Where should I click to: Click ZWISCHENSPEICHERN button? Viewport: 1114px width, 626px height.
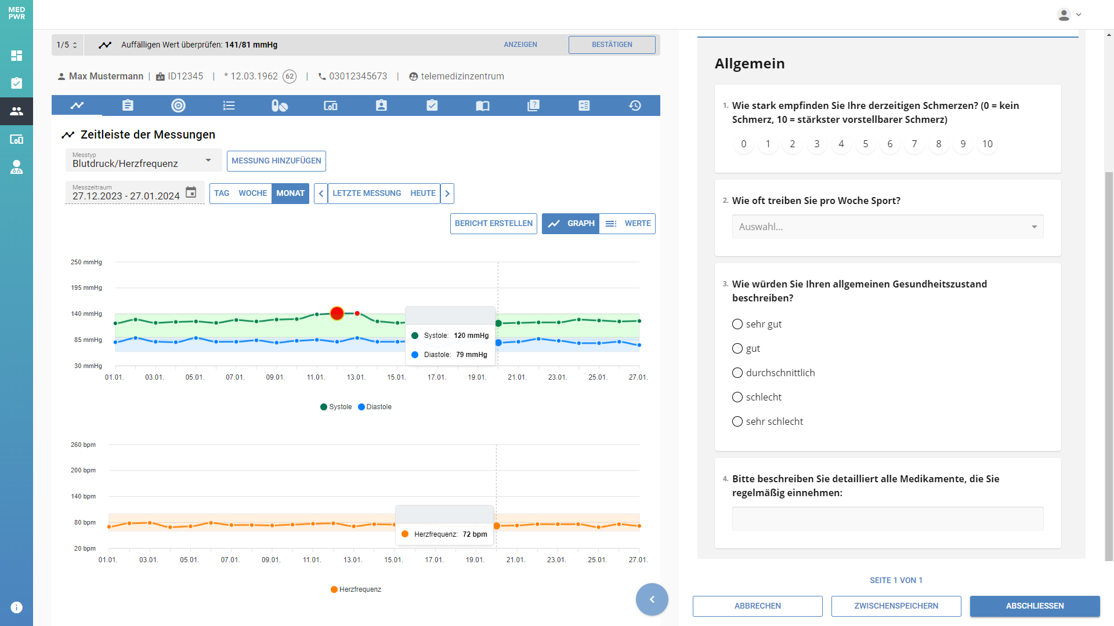(896, 606)
